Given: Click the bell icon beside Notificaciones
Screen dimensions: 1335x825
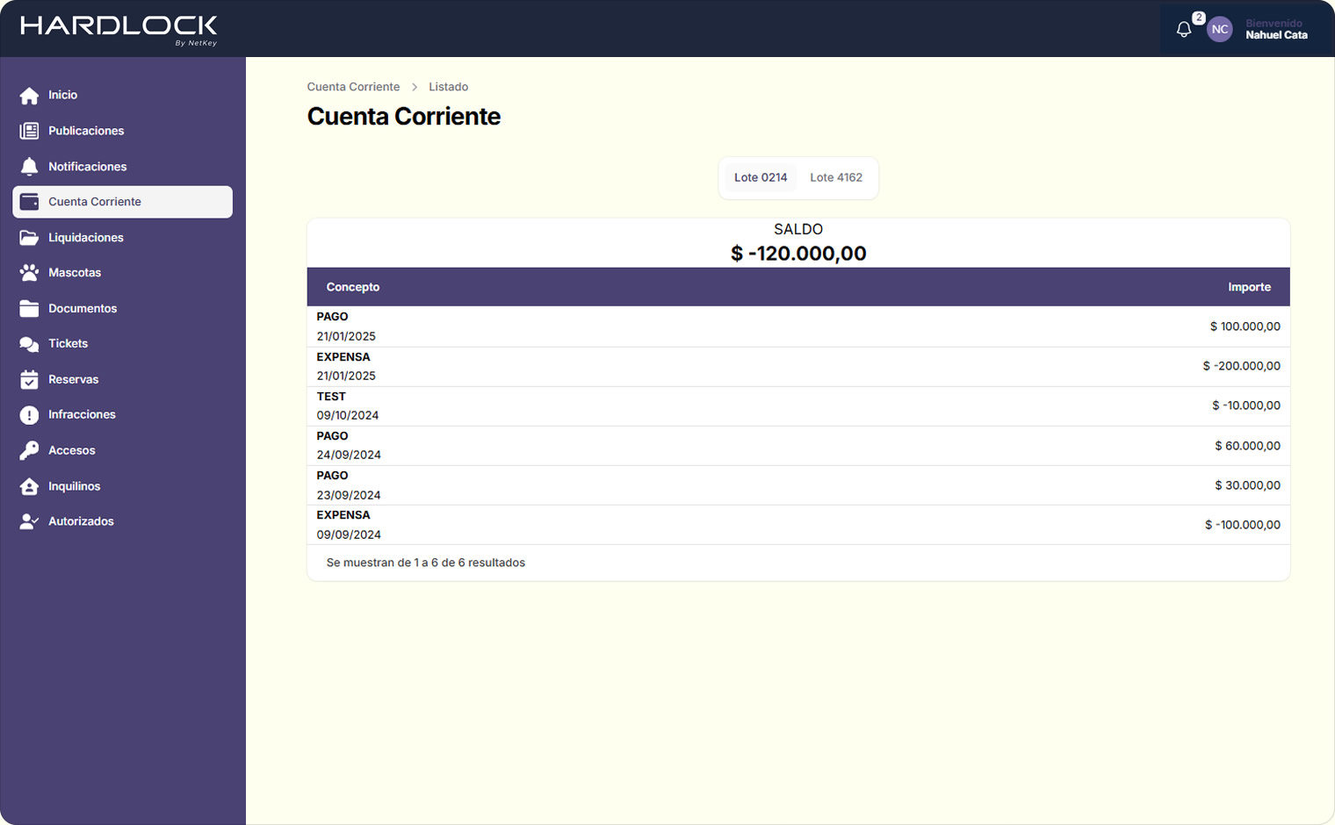Looking at the screenshot, I should click(29, 167).
